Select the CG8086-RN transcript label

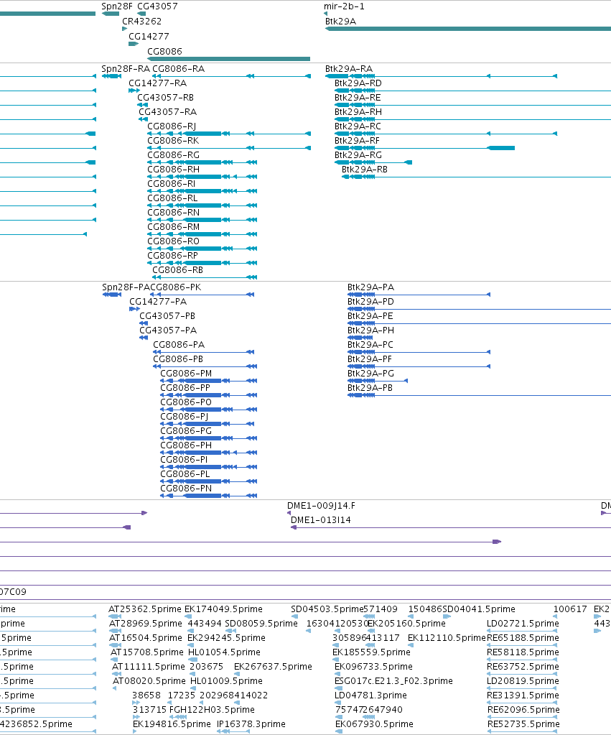coord(173,213)
